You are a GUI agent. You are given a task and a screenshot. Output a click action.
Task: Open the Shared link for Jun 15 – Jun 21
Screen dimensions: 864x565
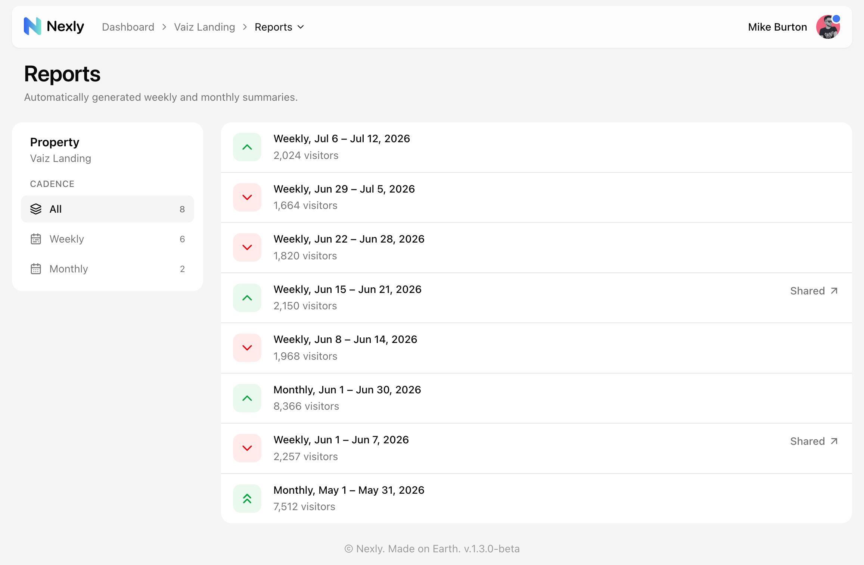click(814, 291)
